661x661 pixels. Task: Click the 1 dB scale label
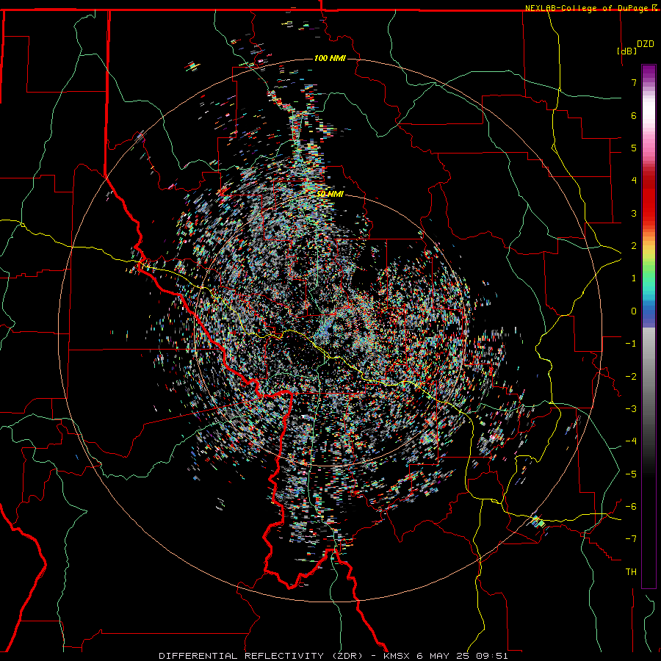(x=634, y=278)
